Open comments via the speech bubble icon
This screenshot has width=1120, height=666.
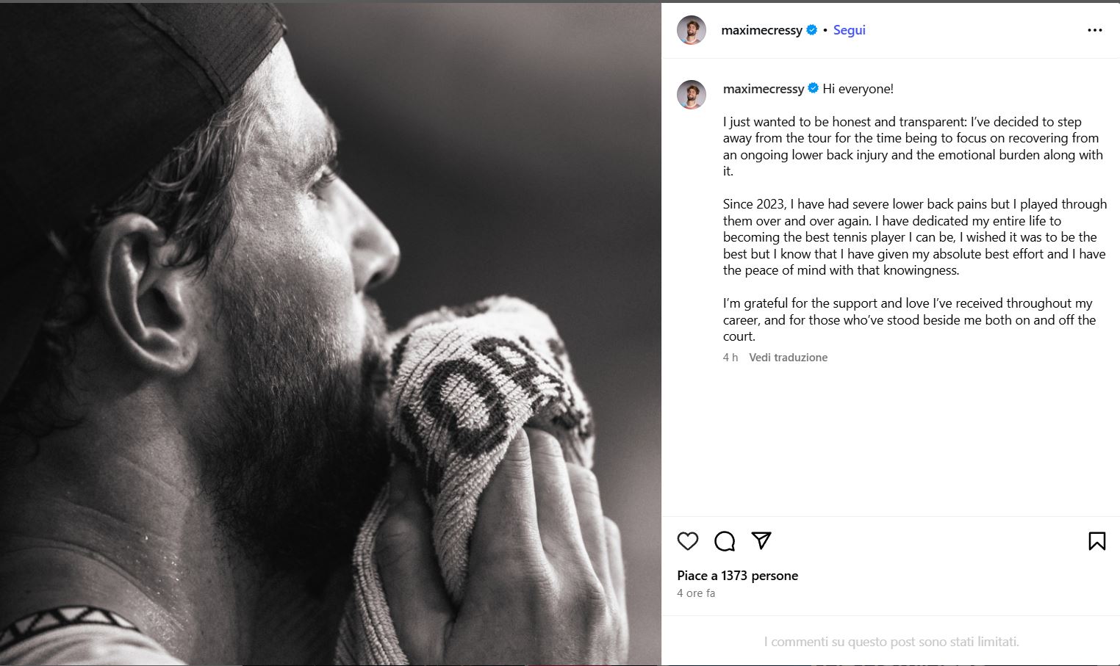[725, 541]
